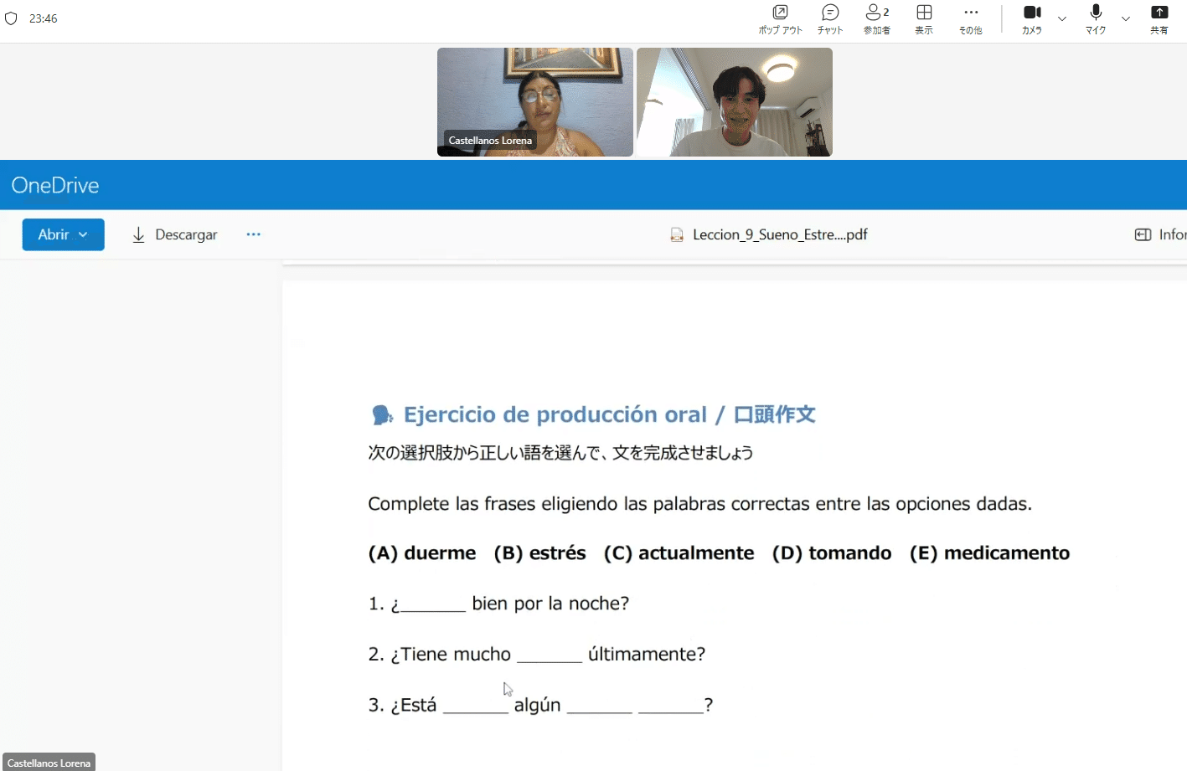Click option (C) actualmente
This screenshot has width=1187, height=771.
coord(679,553)
